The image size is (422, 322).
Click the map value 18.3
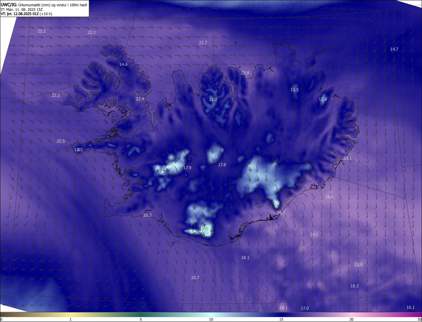(x=354, y=286)
